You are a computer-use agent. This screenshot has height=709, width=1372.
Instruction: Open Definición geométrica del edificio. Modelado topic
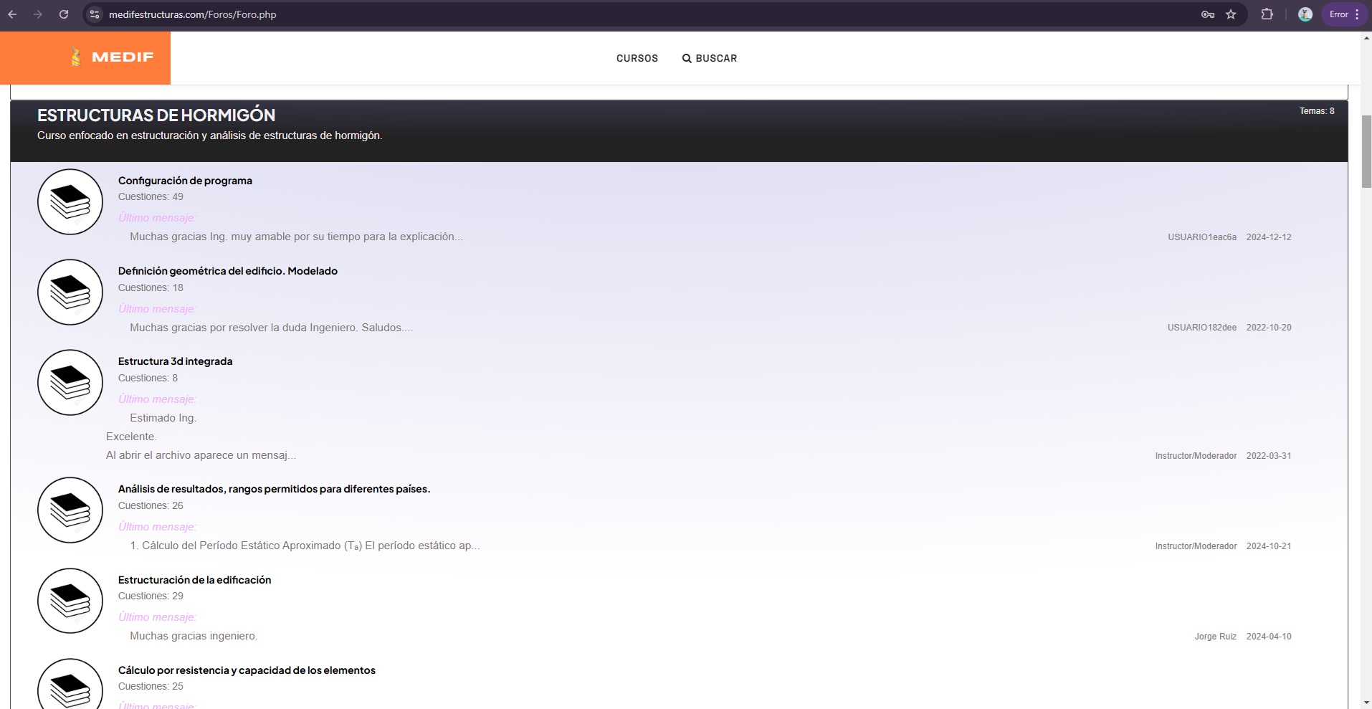click(x=227, y=271)
